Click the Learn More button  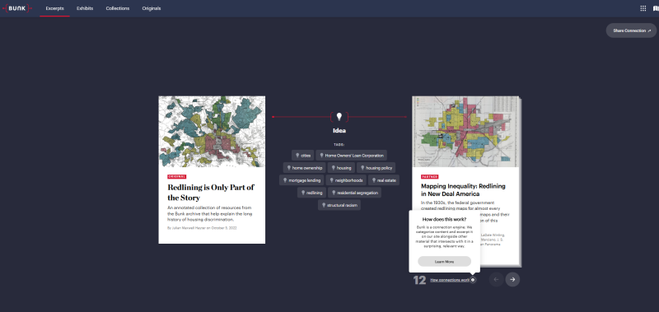click(x=444, y=261)
